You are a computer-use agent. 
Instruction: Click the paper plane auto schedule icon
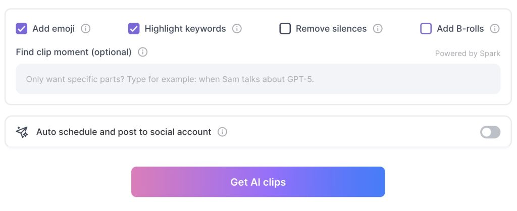(22, 132)
